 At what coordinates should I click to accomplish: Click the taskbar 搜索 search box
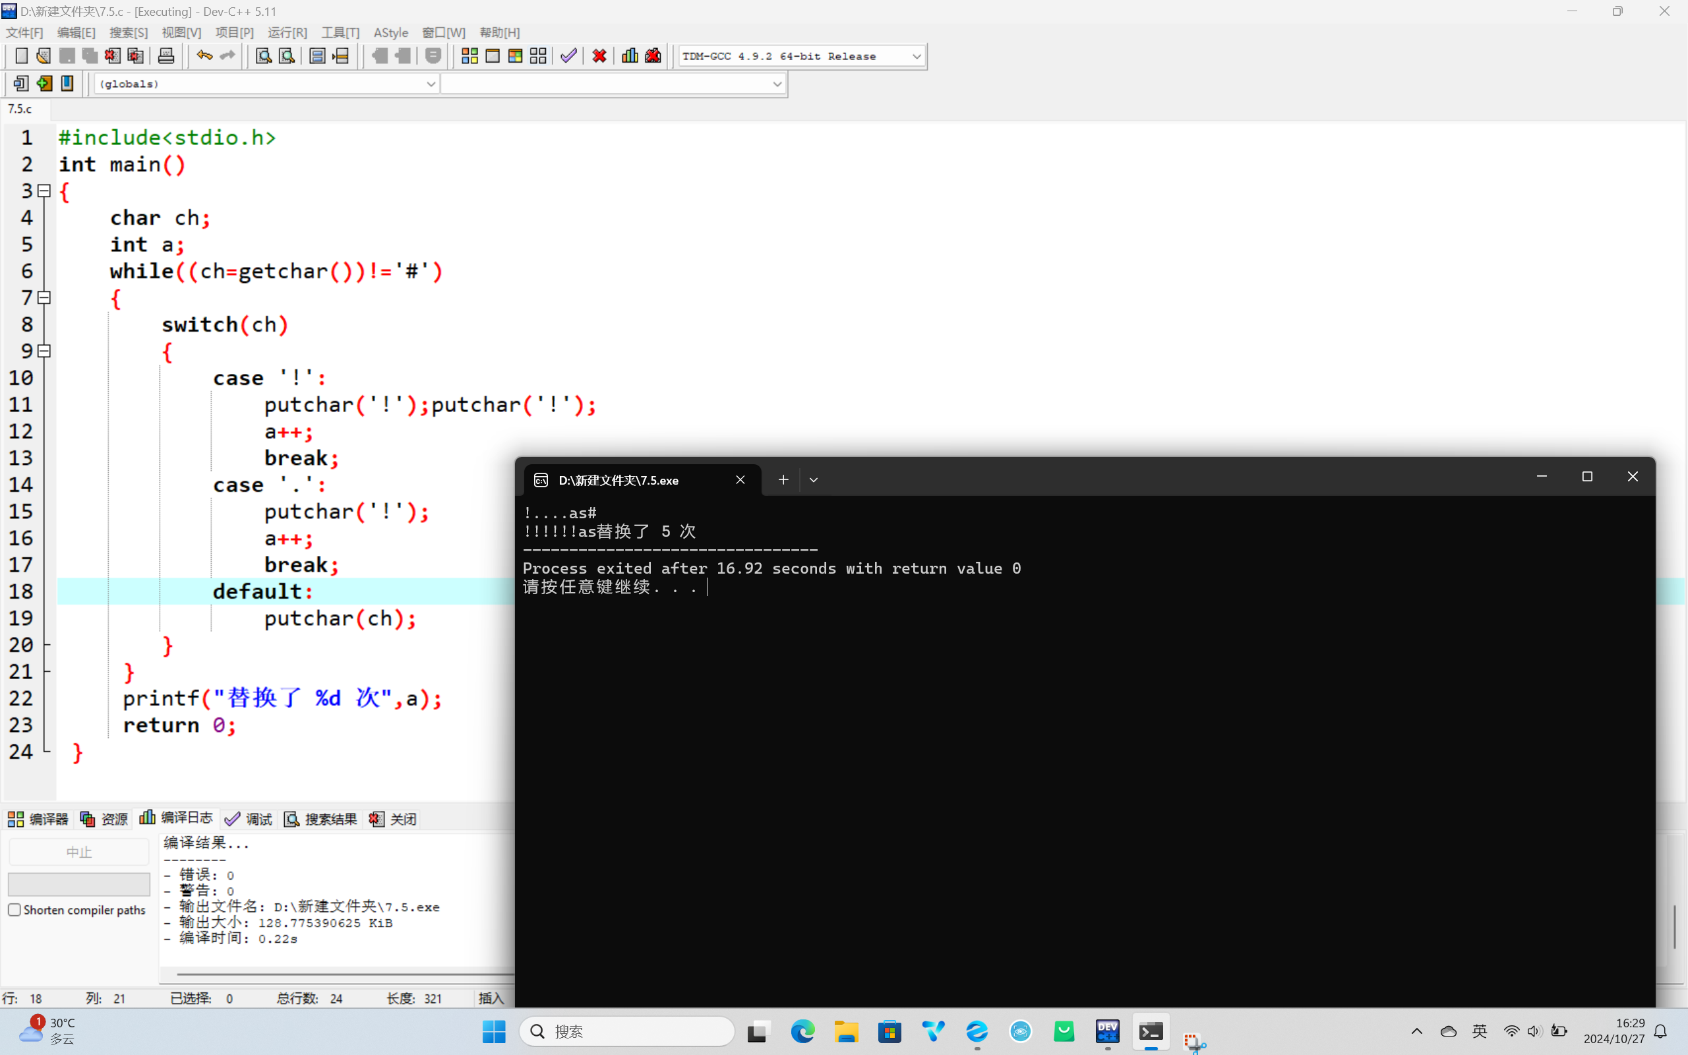pyautogui.click(x=626, y=1031)
